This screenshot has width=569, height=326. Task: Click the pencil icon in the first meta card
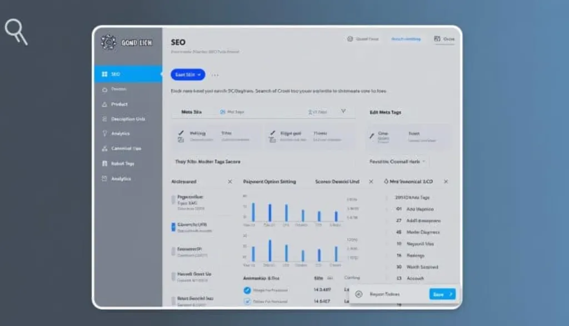[x=181, y=132]
